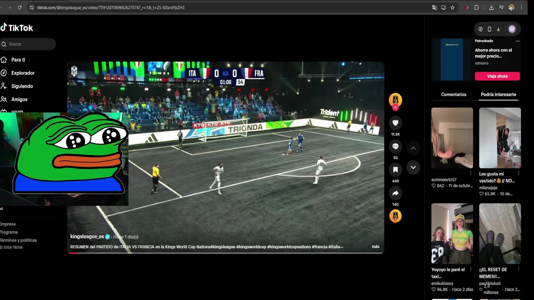The width and height of the screenshot is (534, 300).
Task: Click the mobile phone app icon
Action: 489,29
